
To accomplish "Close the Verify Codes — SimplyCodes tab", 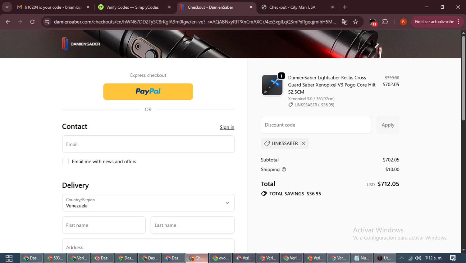I will pyautogui.click(x=169, y=7).
